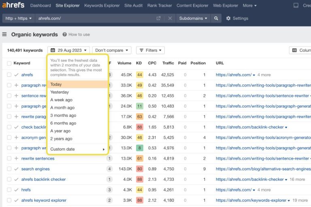Click plus icon beside acronym generator keyword
The height and width of the screenshot is (207, 311).
16,137
